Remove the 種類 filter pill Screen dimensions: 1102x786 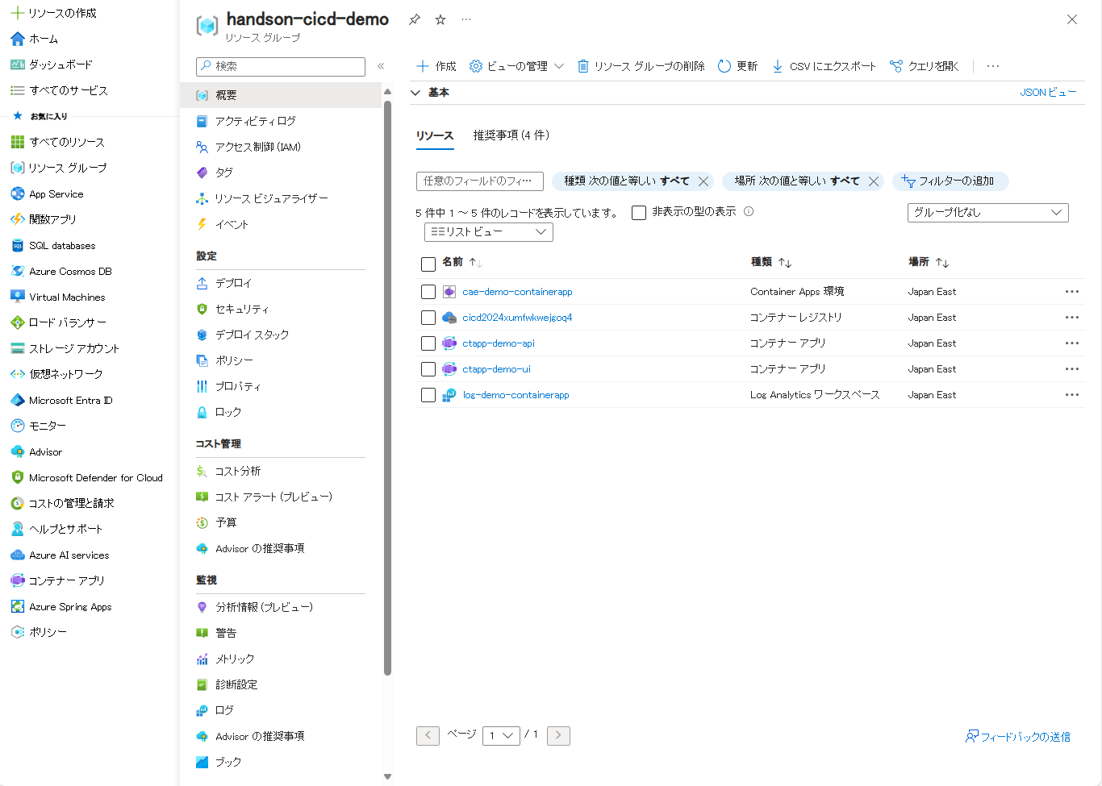pos(703,181)
